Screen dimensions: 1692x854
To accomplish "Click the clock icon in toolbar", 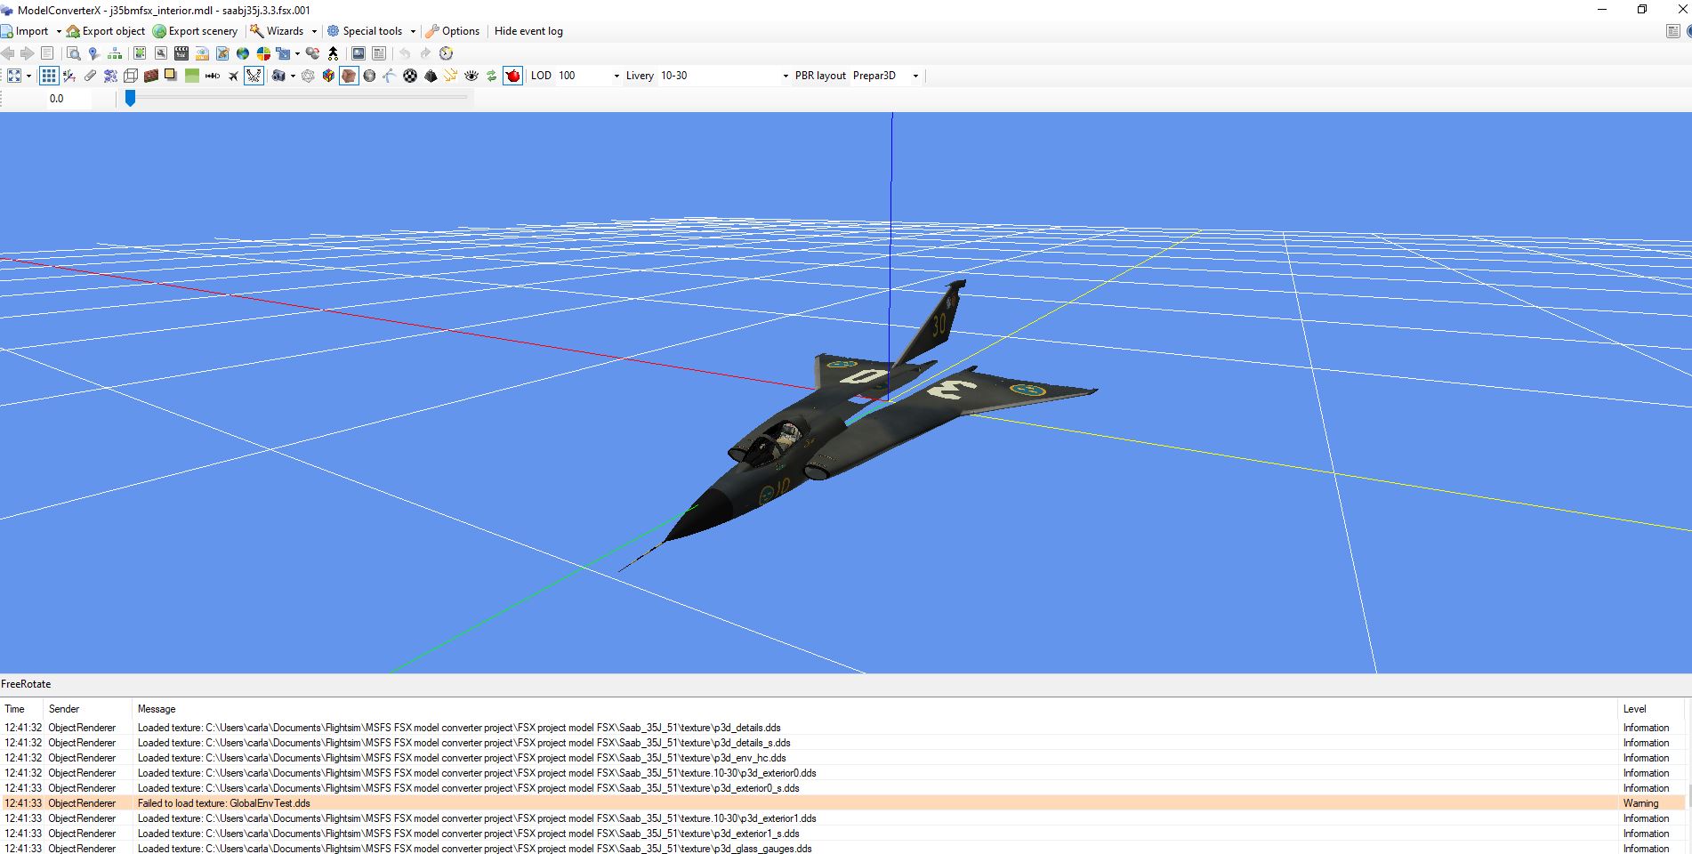I will pyautogui.click(x=447, y=53).
